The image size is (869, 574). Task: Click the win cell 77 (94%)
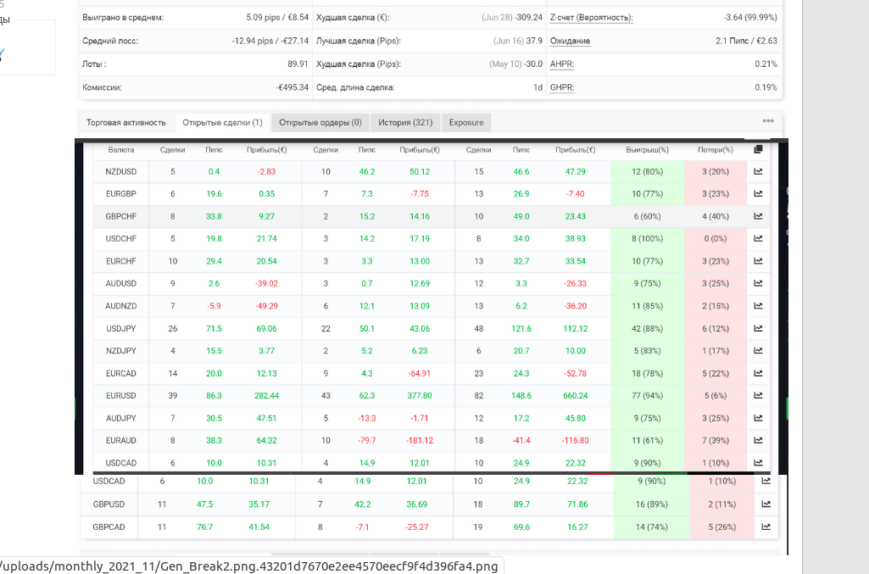(x=648, y=396)
